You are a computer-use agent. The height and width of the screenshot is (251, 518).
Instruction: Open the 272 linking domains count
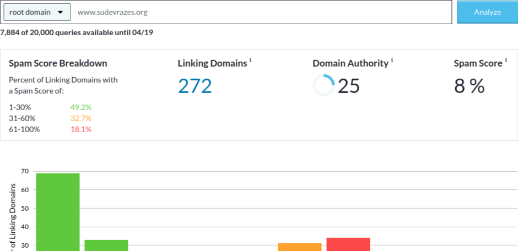[195, 86]
